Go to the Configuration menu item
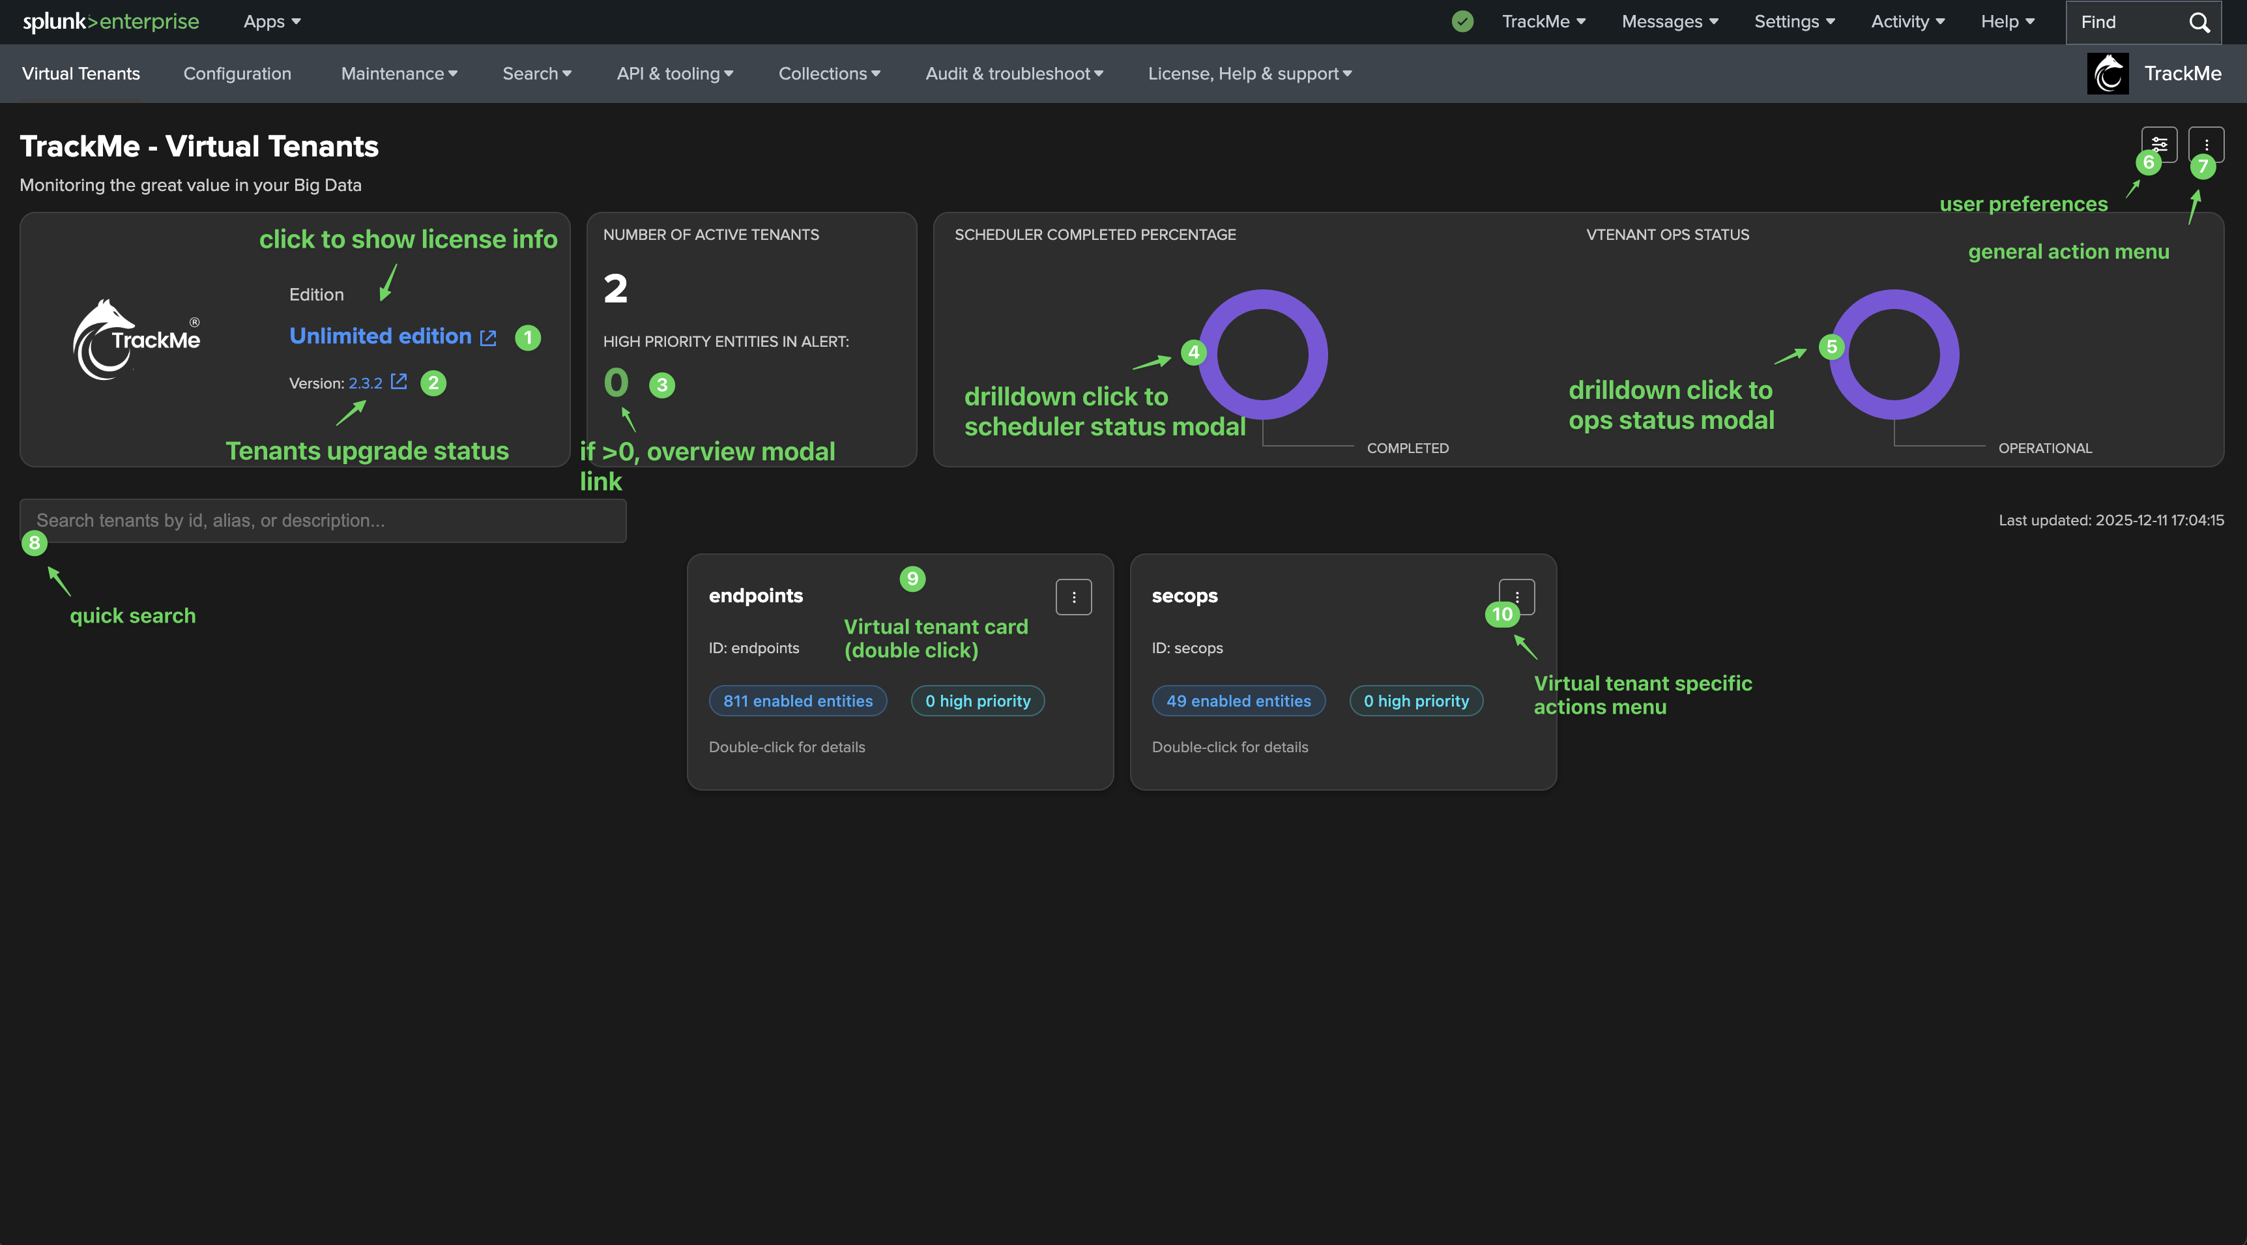The height and width of the screenshot is (1245, 2247). (x=237, y=73)
